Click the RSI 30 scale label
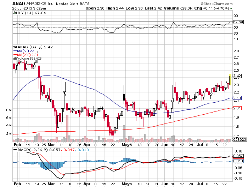Screen dimensions: 248x187 236,33
